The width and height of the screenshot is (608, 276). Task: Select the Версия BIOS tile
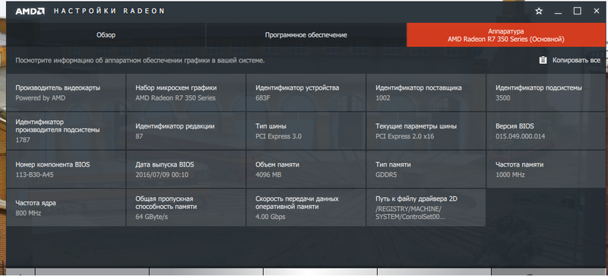(x=546, y=131)
